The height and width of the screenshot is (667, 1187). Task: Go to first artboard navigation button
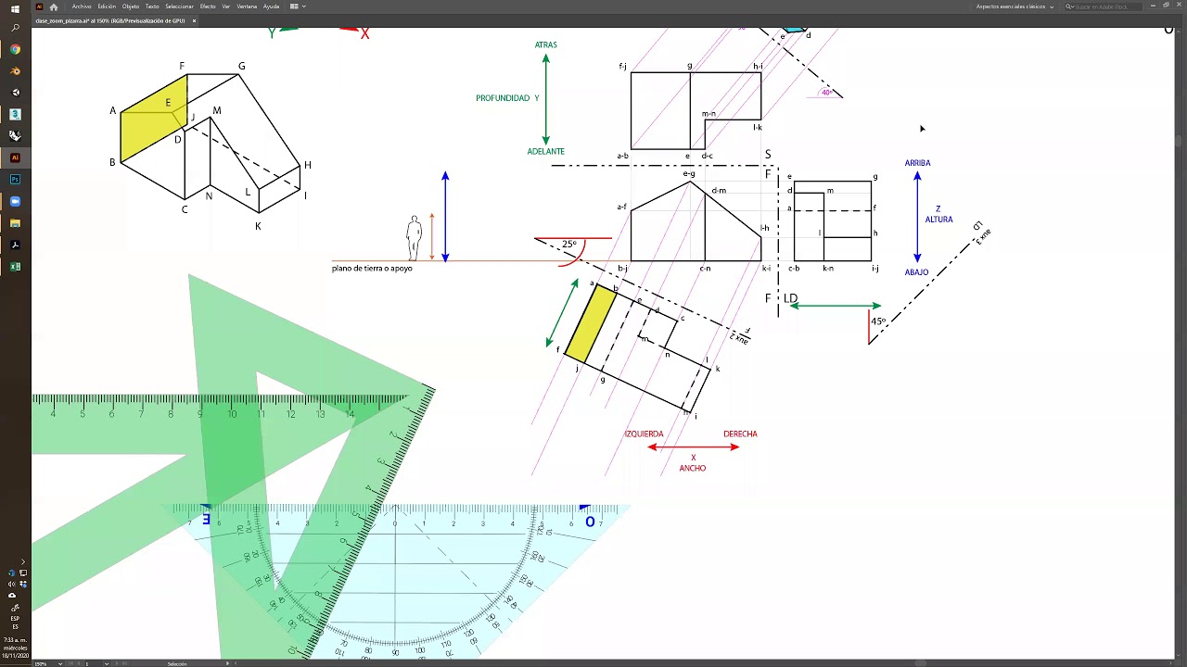pyautogui.click(x=69, y=663)
